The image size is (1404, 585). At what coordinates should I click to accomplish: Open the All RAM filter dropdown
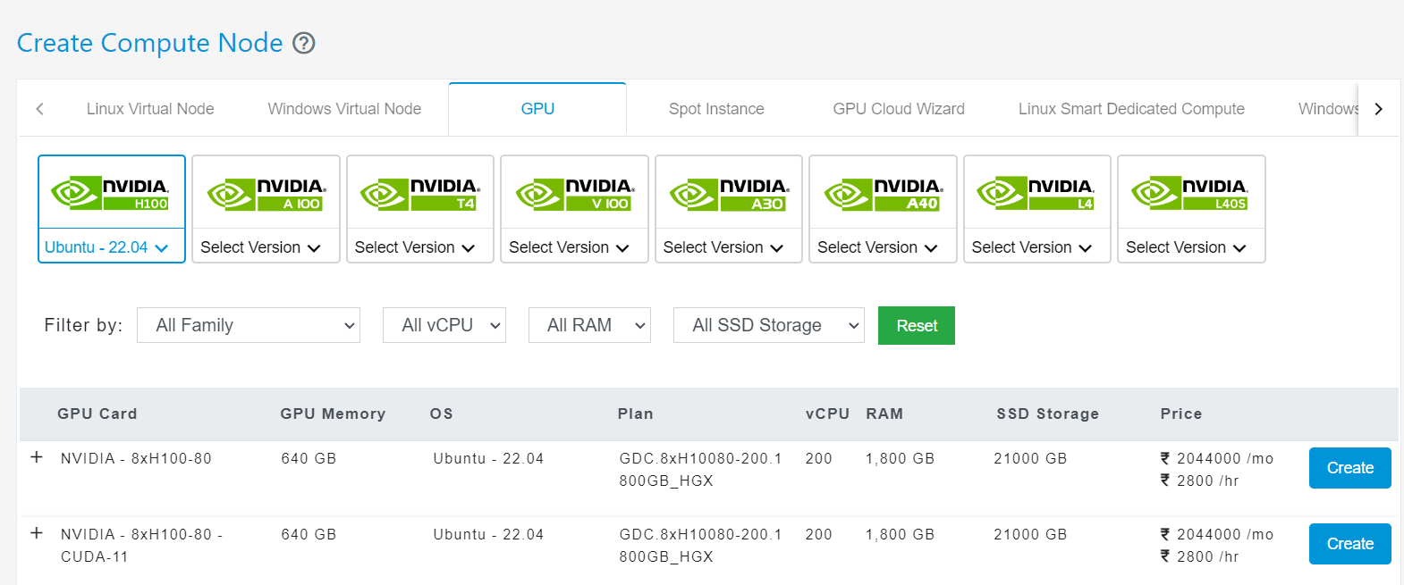589,325
